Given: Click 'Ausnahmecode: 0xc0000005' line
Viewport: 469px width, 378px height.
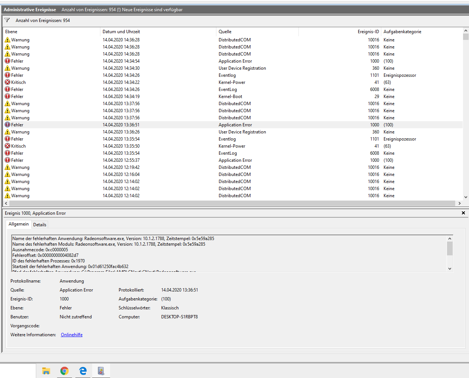Looking at the screenshot, I should pyautogui.click(x=40, y=250).
